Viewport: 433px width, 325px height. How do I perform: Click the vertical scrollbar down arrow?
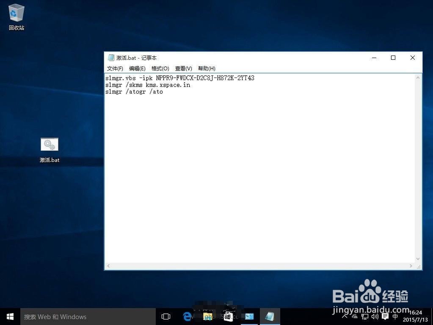point(418,259)
